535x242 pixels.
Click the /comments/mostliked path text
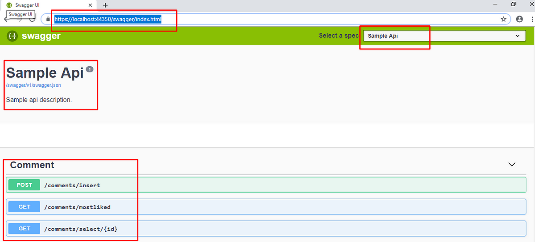(x=77, y=207)
